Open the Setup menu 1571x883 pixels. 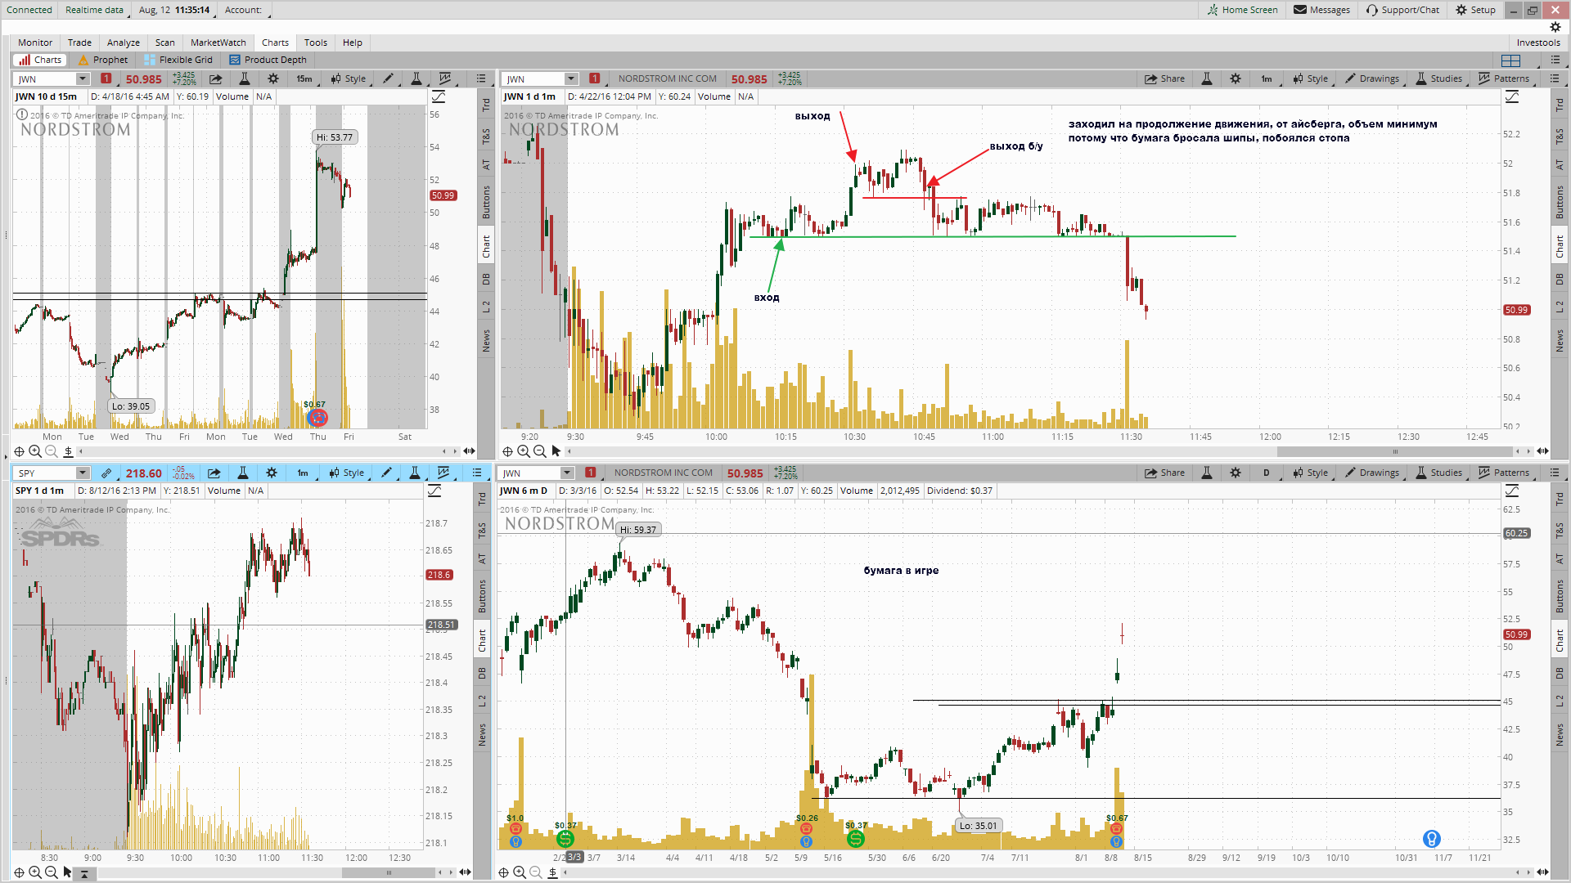[1475, 10]
